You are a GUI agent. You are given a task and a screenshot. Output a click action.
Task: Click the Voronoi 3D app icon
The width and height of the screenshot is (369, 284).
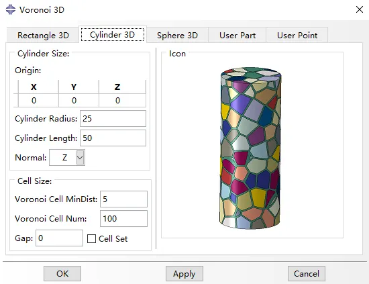[x=11, y=9]
